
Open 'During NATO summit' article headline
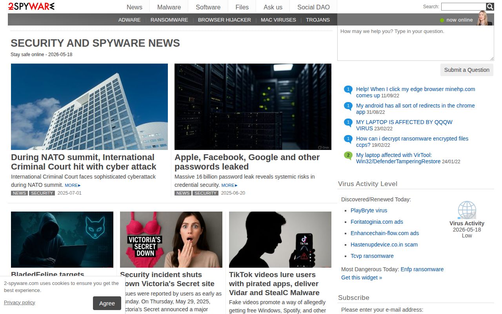tap(84, 162)
